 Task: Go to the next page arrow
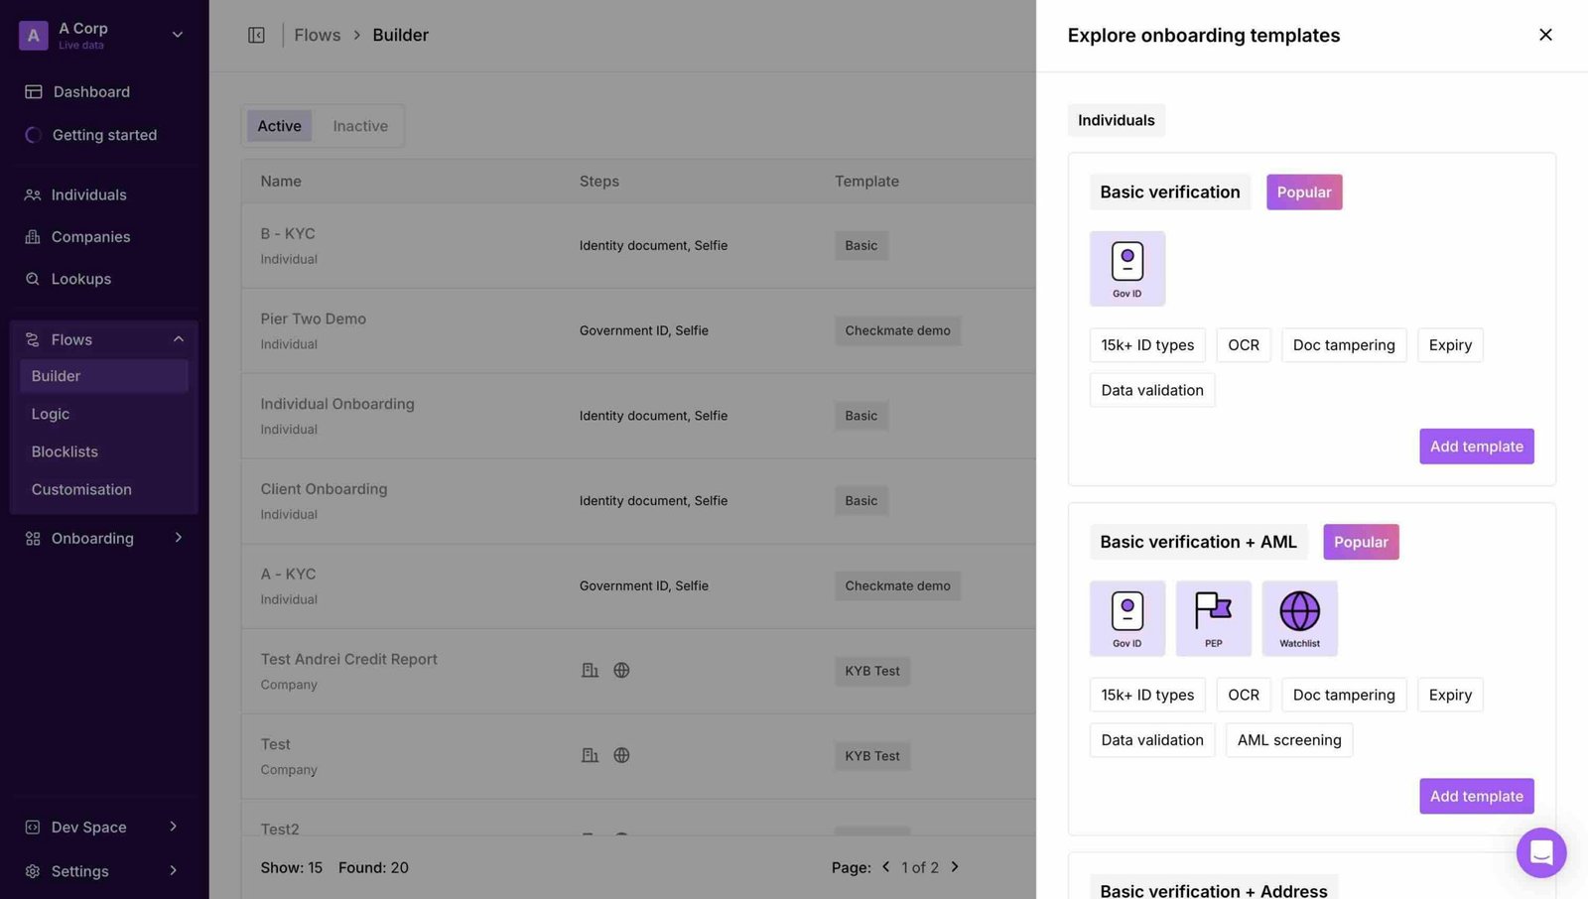point(955,866)
